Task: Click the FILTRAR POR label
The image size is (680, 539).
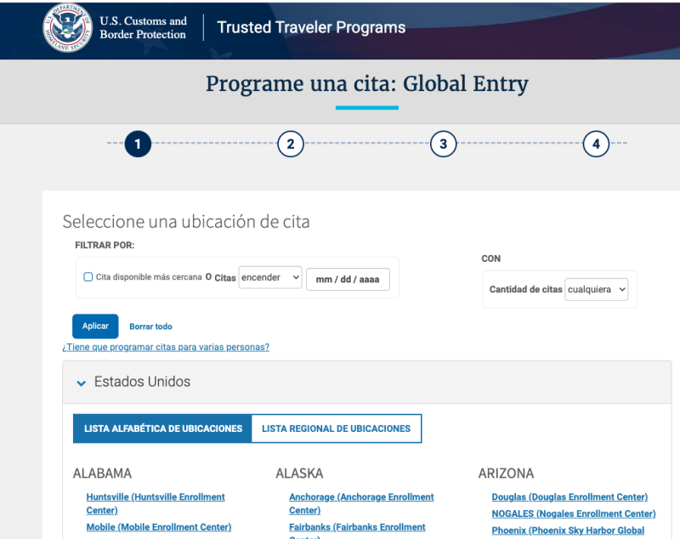Action: coord(105,246)
